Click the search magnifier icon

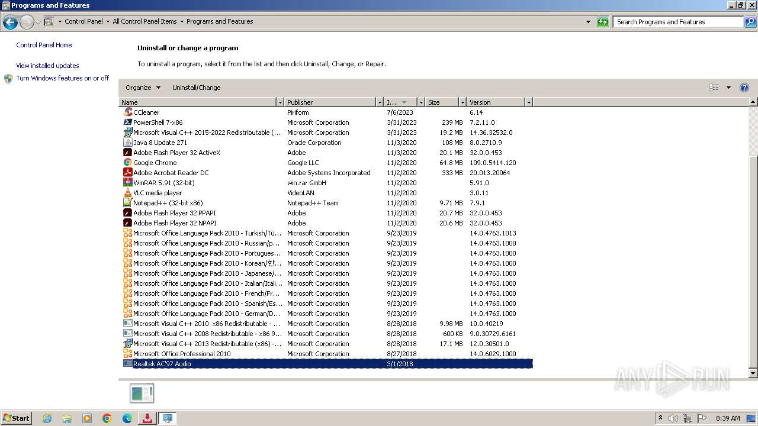[750, 22]
